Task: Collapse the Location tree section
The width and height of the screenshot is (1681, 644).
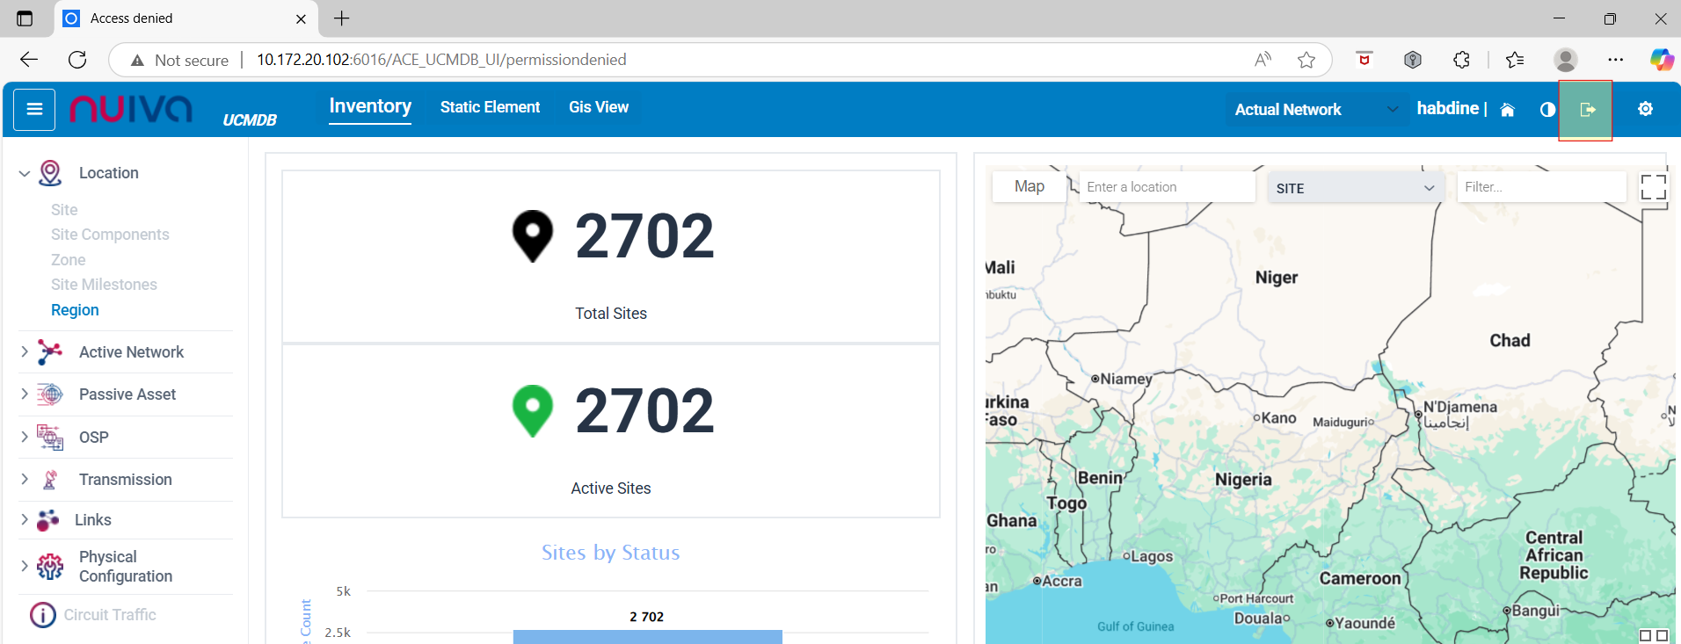Action: (25, 174)
